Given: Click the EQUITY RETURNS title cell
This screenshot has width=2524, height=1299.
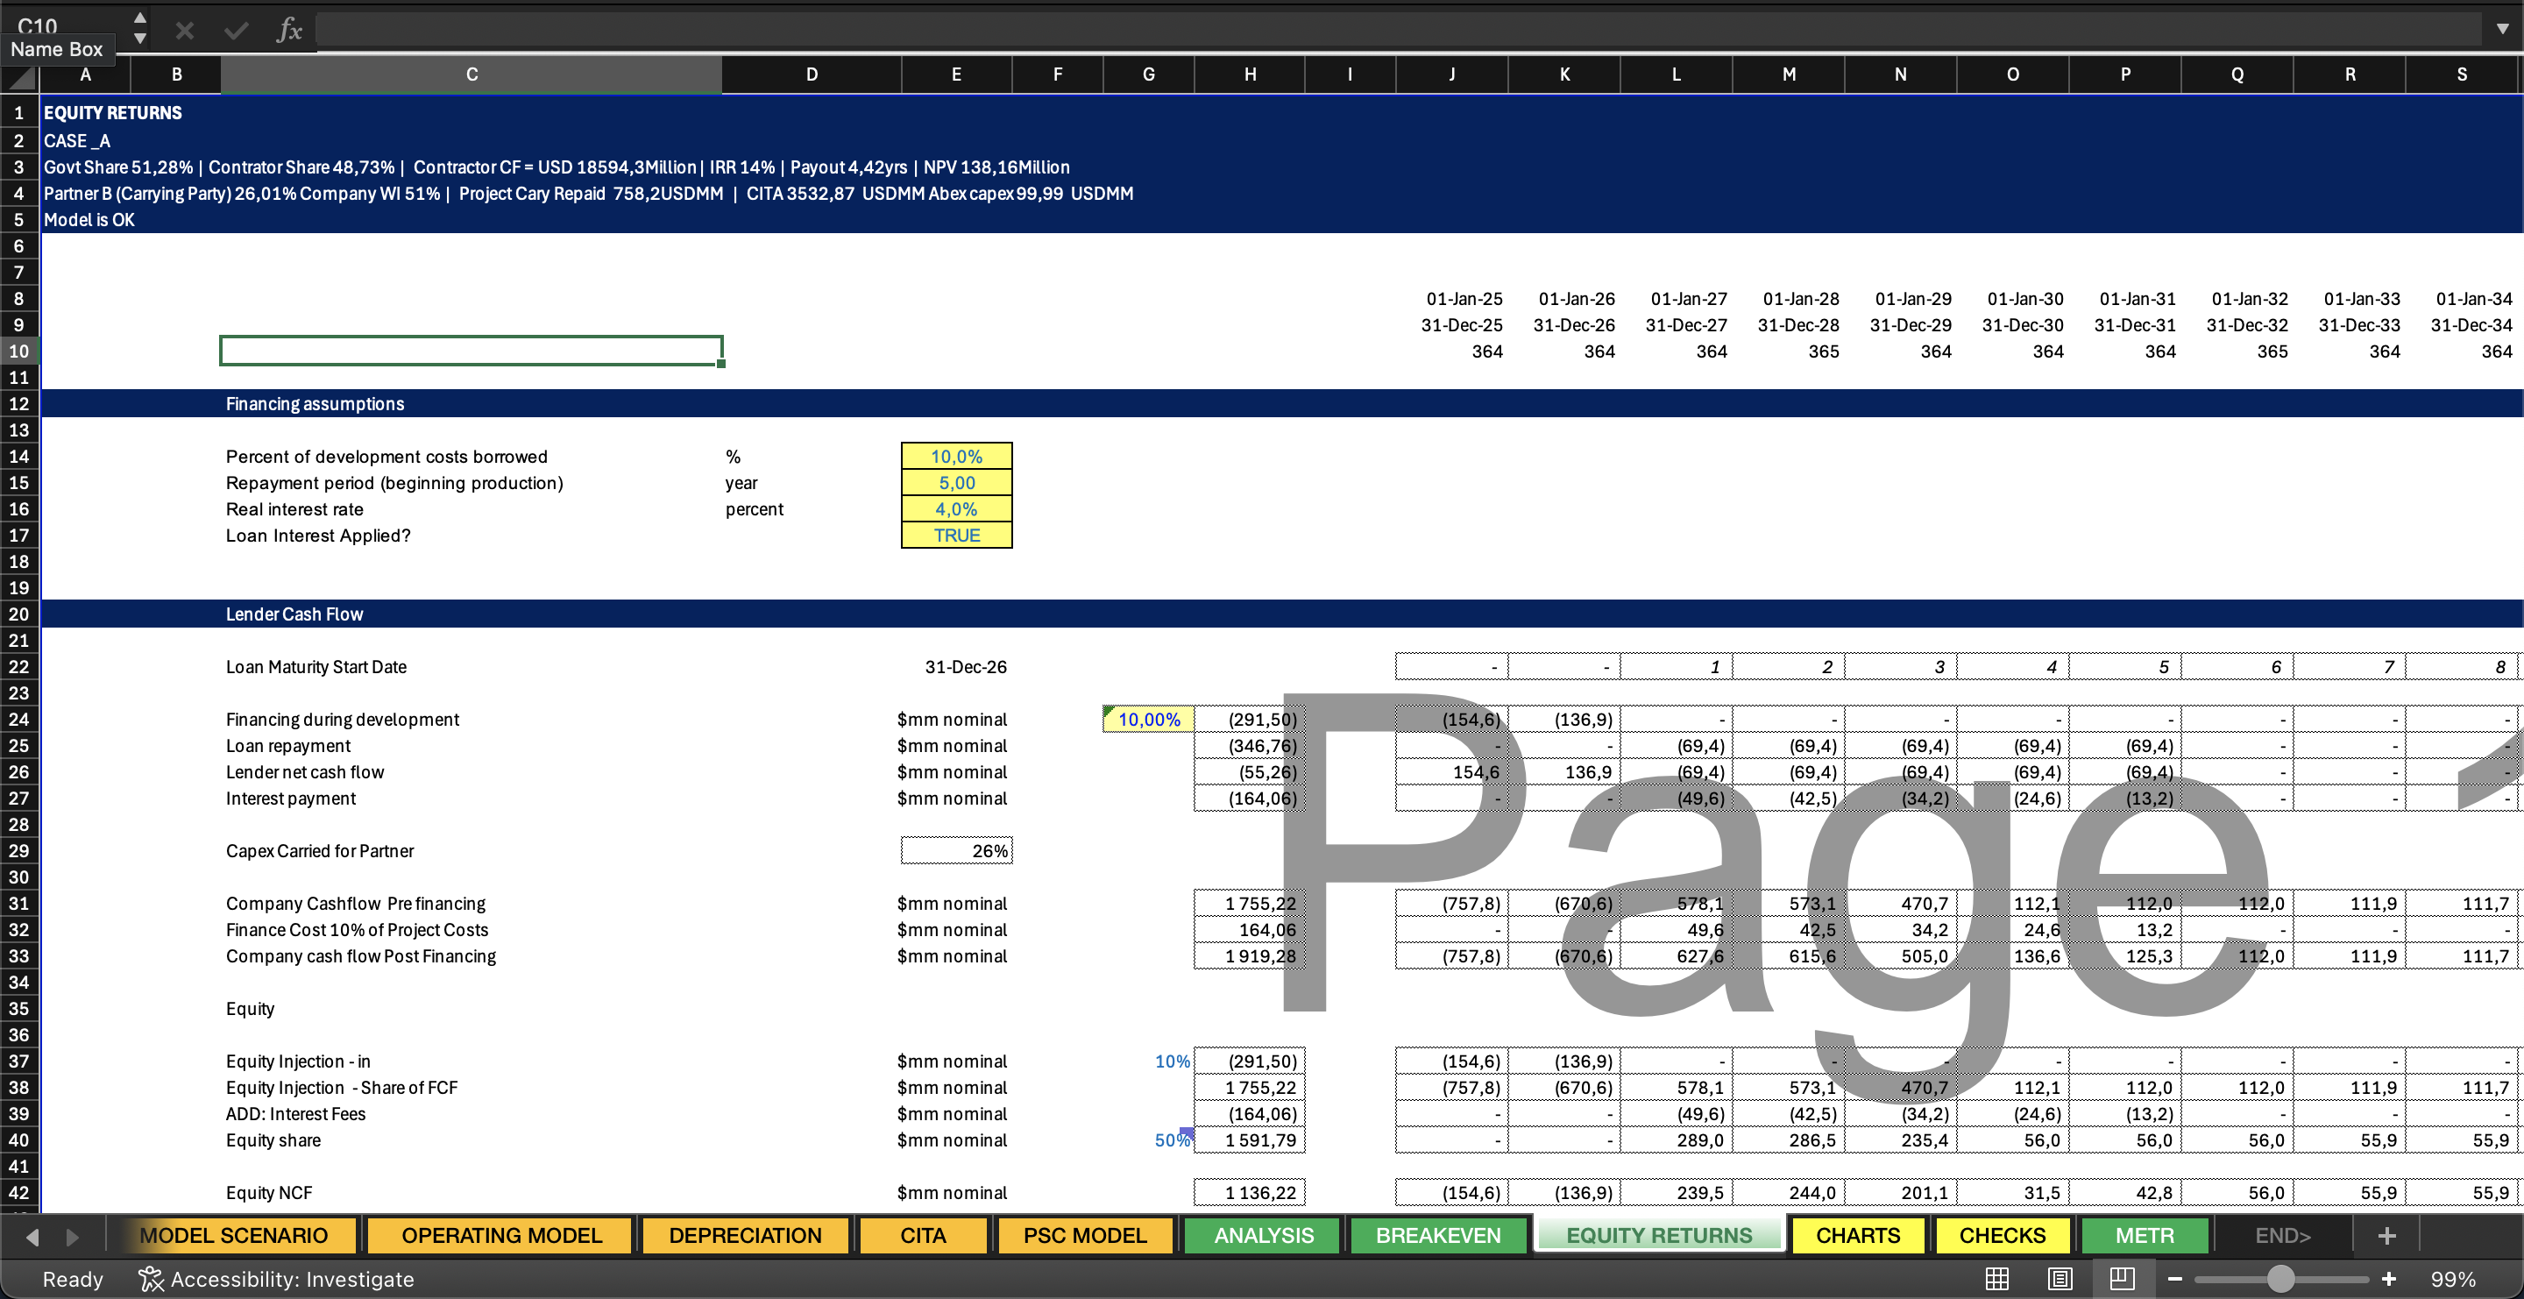Looking at the screenshot, I should click(x=113, y=113).
